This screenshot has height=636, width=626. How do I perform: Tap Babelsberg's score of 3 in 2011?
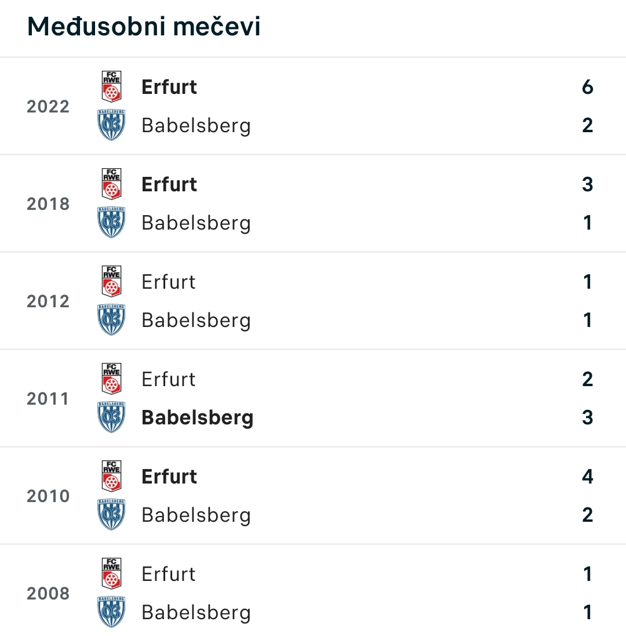[x=588, y=417]
